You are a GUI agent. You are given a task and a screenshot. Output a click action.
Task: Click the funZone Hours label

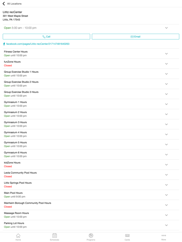click(12, 62)
